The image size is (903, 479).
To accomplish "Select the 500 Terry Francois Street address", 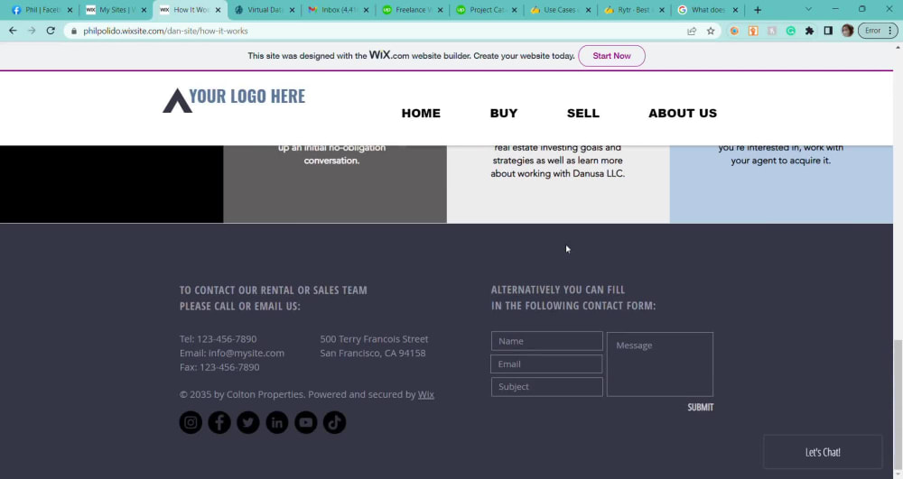I will pos(375,339).
